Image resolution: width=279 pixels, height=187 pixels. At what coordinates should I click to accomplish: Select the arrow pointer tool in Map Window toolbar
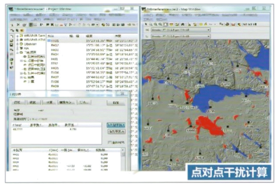146,24
